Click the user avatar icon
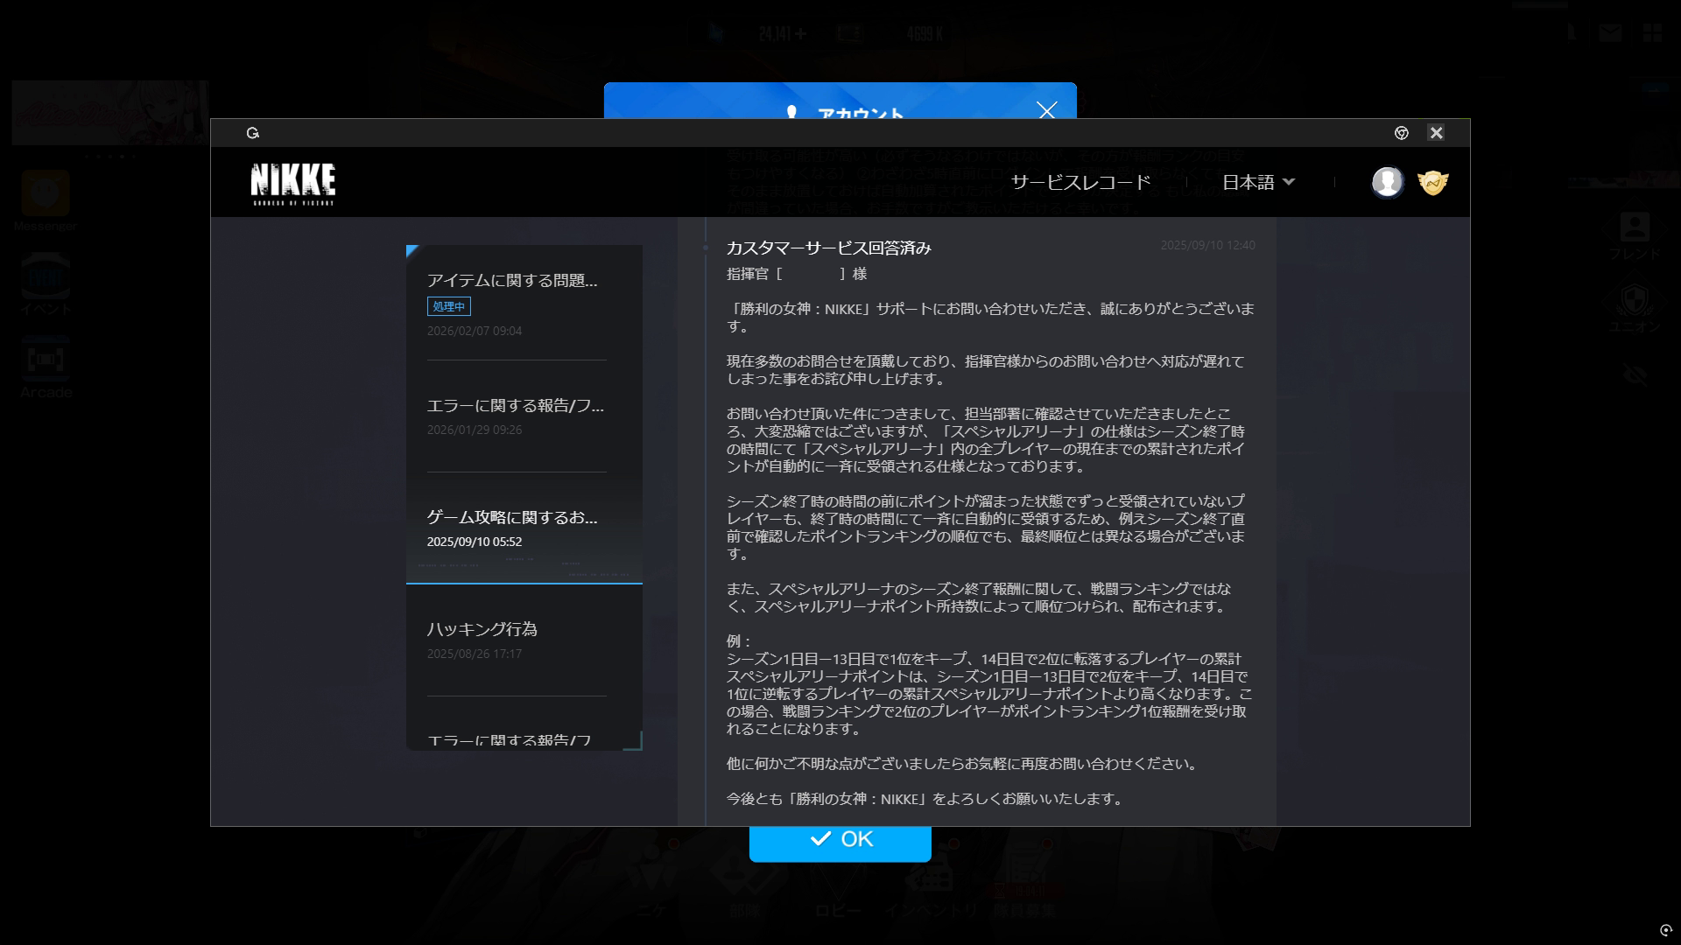Image resolution: width=1681 pixels, height=945 pixels. [x=1387, y=182]
